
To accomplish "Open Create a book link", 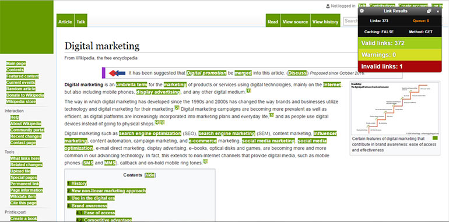I will (x=24, y=219).
